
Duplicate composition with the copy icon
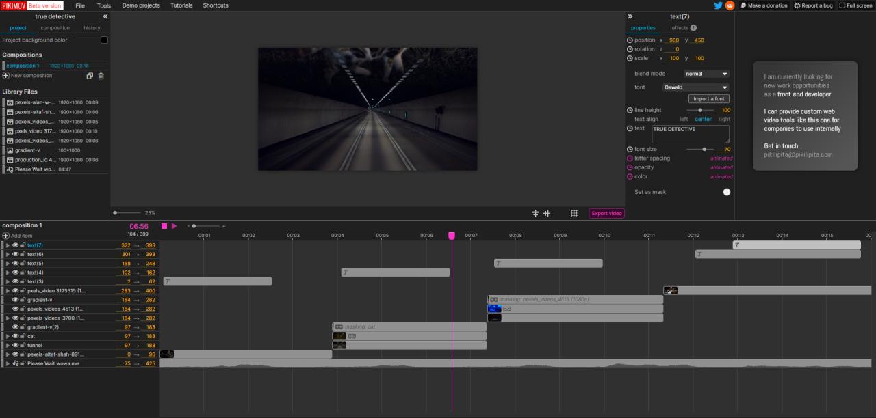(x=90, y=76)
